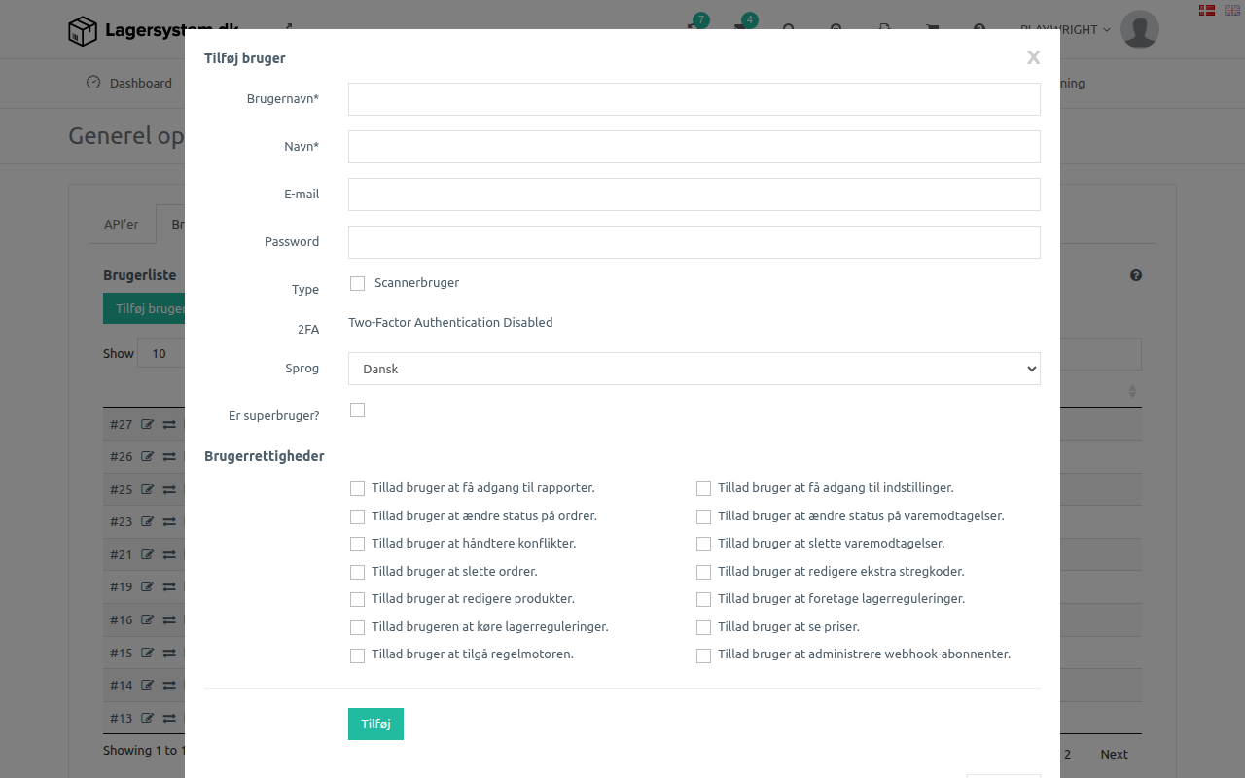1245x778 pixels.
Task: Switch to the API'er tab
Action: coord(122,224)
